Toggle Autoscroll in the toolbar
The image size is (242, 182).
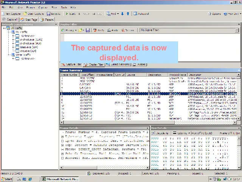[141, 14]
